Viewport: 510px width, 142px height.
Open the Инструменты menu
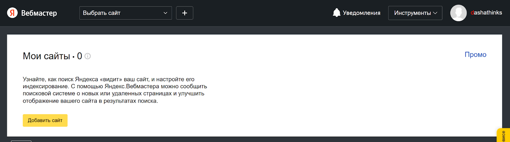(415, 13)
